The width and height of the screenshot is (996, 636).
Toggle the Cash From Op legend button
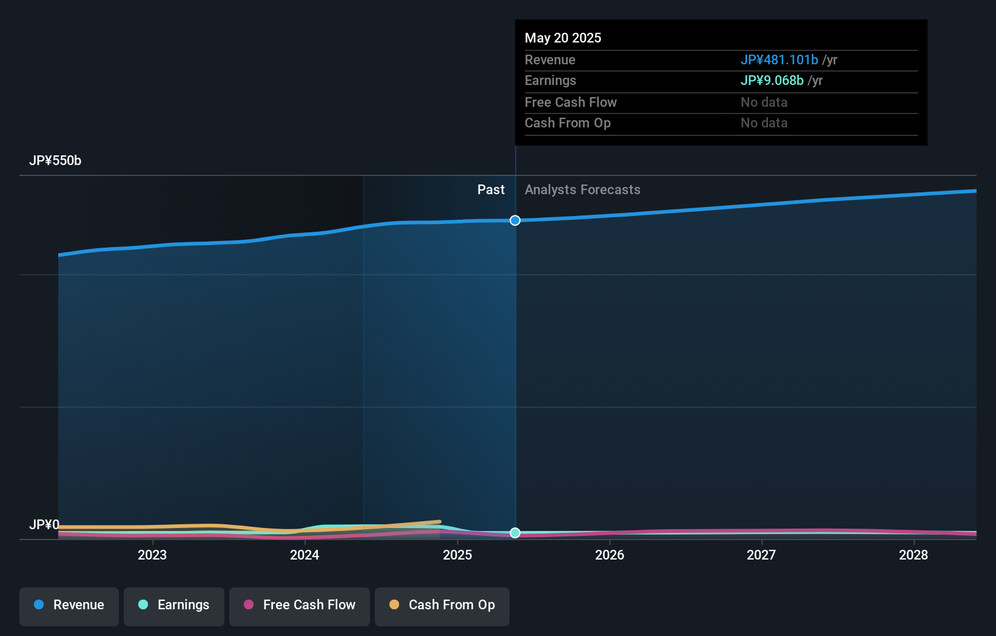[x=442, y=606]
